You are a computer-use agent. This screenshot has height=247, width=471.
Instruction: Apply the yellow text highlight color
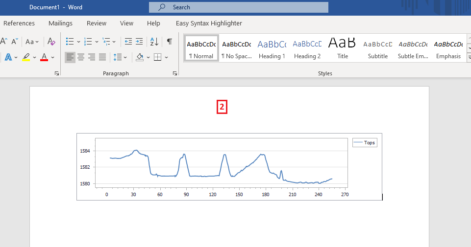pos(26,57)
